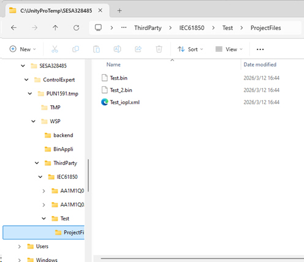Select the Test_iopl.xml file
Viewport: 304px width, 262px height.
[124, 102]
